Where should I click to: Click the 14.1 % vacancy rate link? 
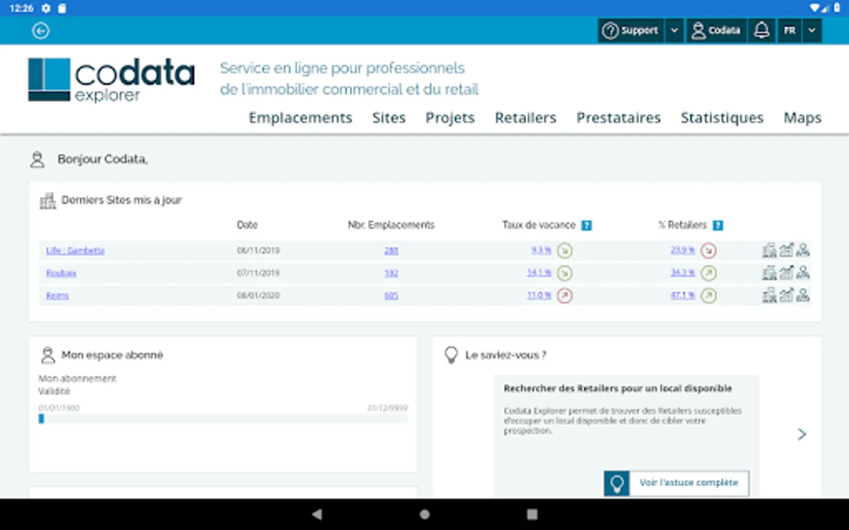539,273
